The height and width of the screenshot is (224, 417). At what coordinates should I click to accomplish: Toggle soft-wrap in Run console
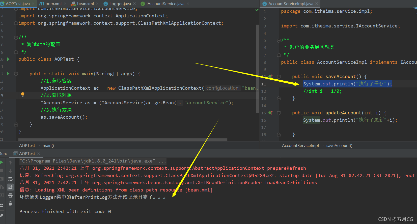pyautogui.click(x=10, y=179)
